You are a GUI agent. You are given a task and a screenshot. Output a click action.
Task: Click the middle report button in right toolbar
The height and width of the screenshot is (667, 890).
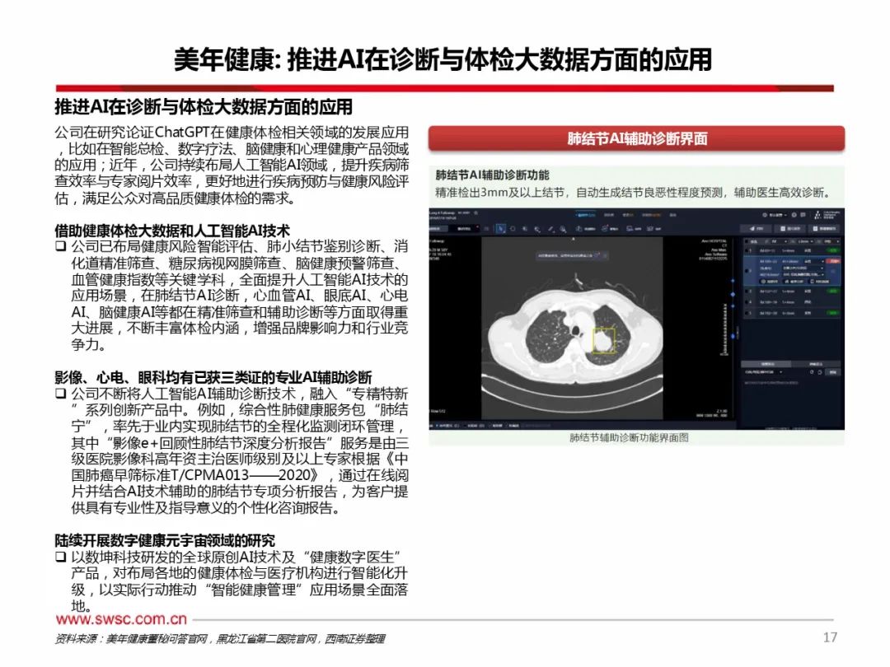click(789, 229)
